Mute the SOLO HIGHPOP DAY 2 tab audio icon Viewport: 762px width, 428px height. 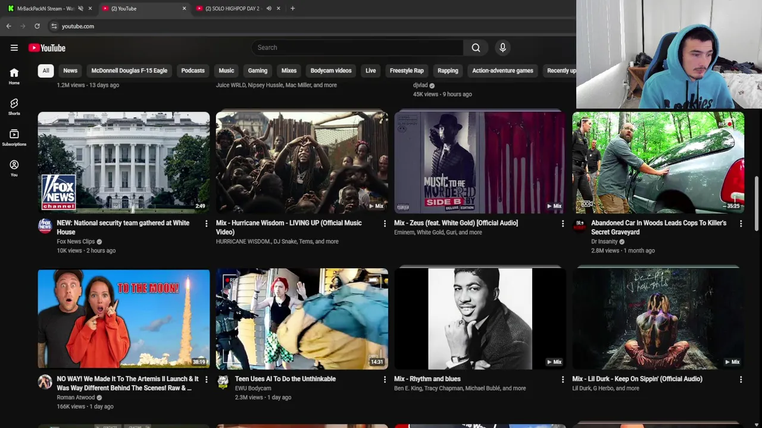(268, 8)
